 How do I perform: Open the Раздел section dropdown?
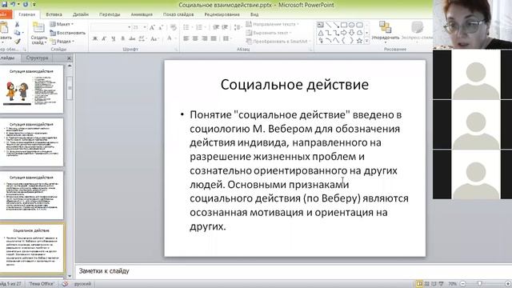tap(62, 41)
